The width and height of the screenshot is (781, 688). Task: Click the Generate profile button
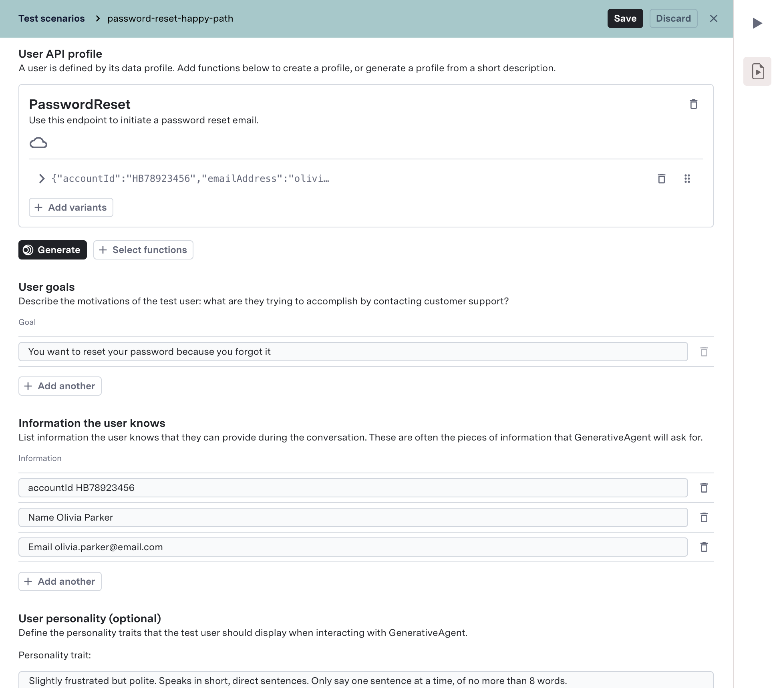coord(52,250)
